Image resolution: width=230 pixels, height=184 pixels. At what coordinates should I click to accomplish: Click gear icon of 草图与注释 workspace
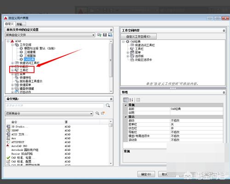point(21,48)
